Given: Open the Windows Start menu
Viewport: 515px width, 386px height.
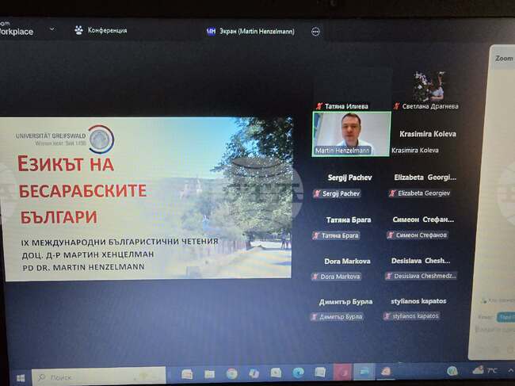Looking at the screenshot, I should [21, 376].
